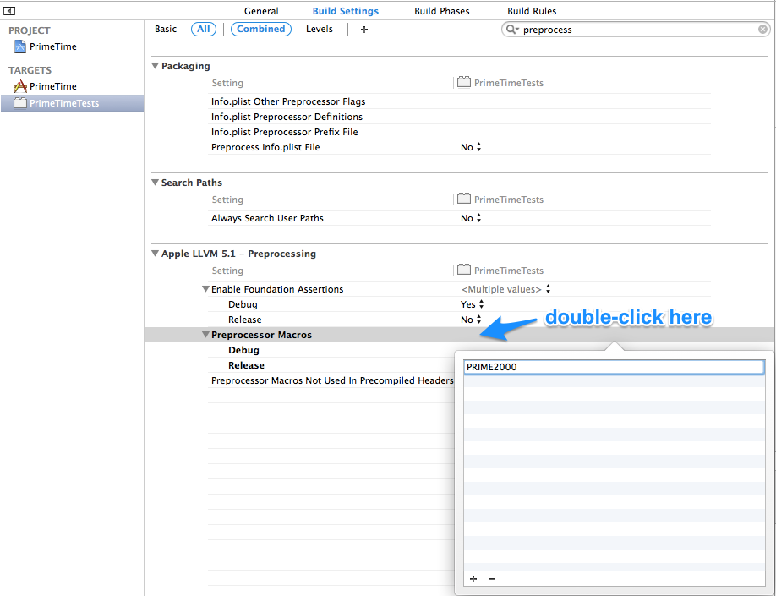776x596 pixels.
Task: Add a new build setting with plus
Action: click(364, 30)
